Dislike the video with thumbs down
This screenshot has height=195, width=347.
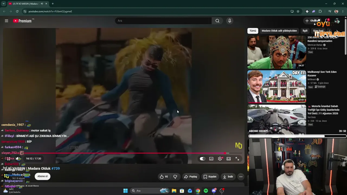point(175,177)
